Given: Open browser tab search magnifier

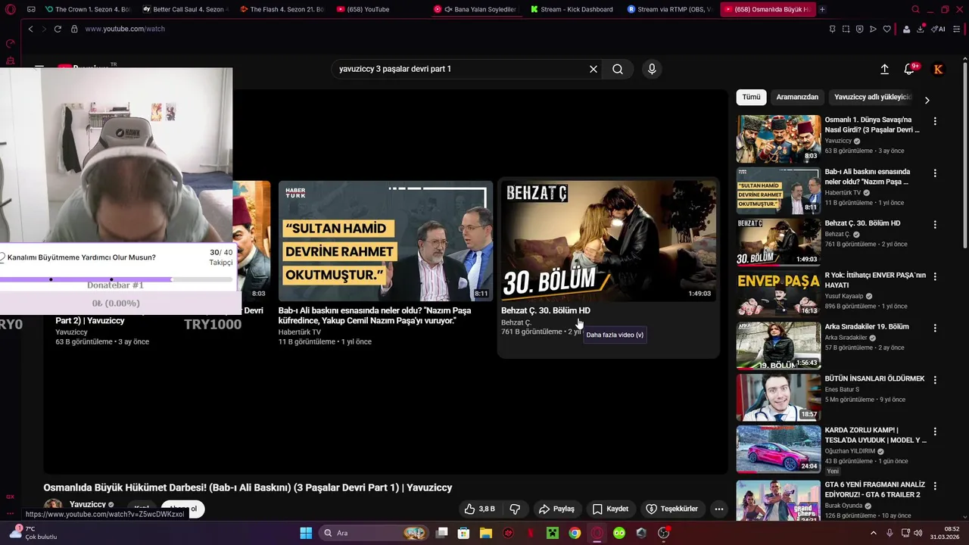Looking at the screenshot, I should tap(915, 9).
